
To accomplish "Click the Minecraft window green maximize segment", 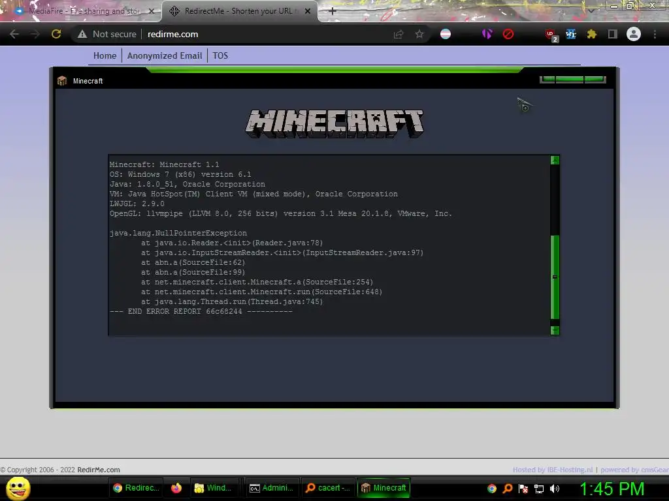I will click(570, 79).
